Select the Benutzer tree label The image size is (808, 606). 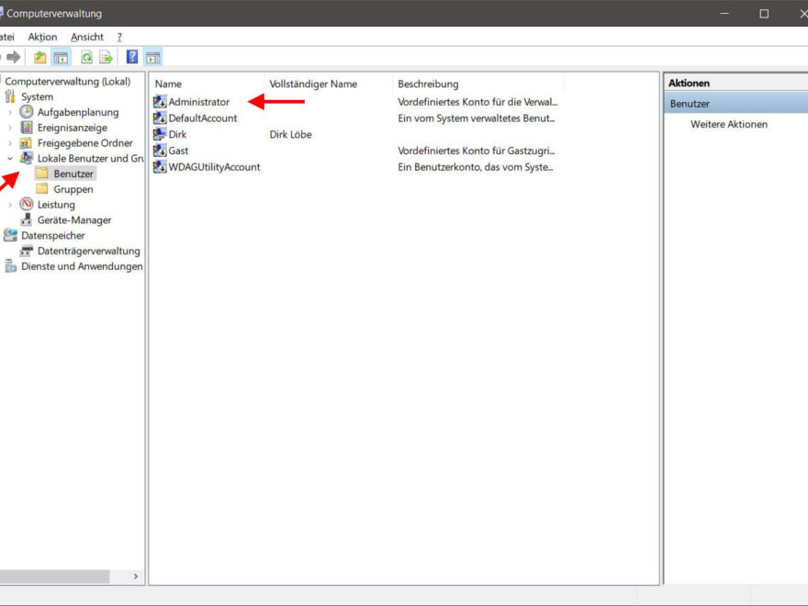pyautogui.click(x=73, y=174)
